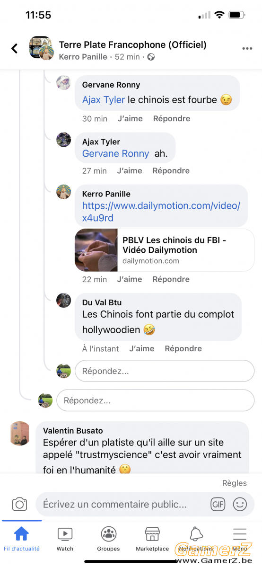The width and height of the screenshot is (262, 568).
Task: Open the Groupes tab
Action: (109, 539)
